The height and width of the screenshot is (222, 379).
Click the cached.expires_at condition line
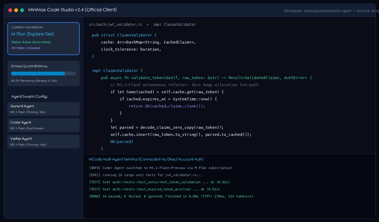tap(168, 99)
